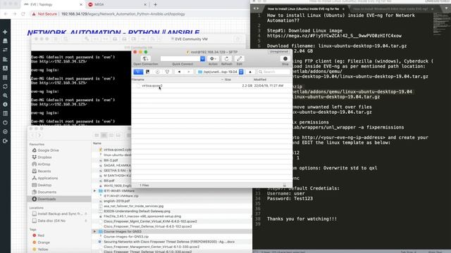Go forward in Finder window
This screenshot has width=451, height=253.
coord(39,135)
